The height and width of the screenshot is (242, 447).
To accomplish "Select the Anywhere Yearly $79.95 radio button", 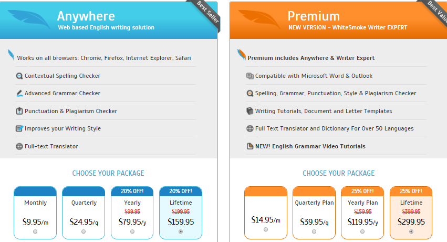I will tap(132, 231).
